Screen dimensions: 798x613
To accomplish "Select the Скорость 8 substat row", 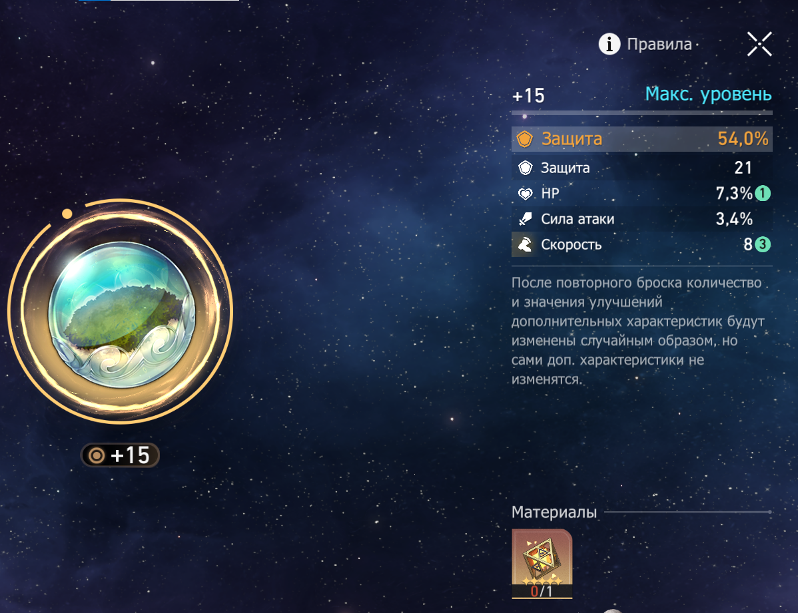I will pyautogui.click(x=641, y=245).
